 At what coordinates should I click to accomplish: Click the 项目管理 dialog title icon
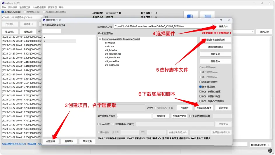tap(44, 20)
